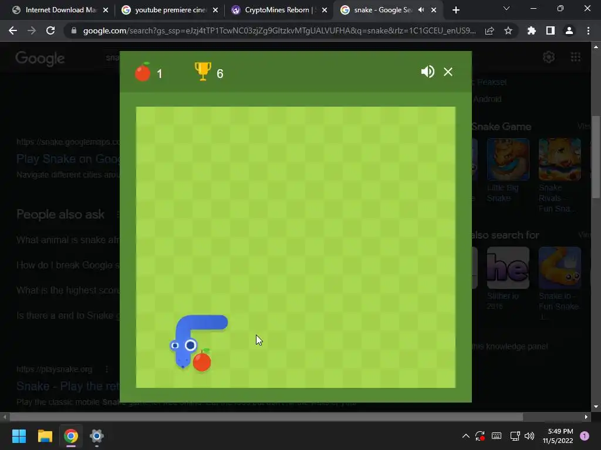The height and width of the screenshot is (450, 601).
Task: Click the site lock icon
Action: [73, 30]
